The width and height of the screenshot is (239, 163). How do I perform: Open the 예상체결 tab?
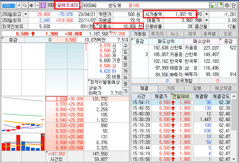[223, 88]
